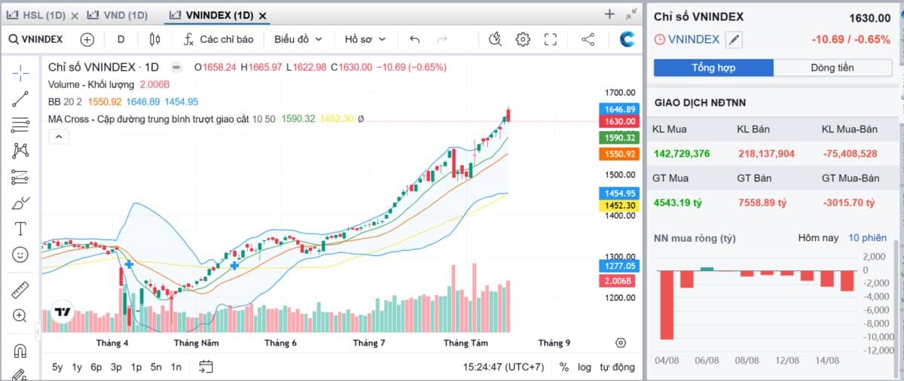Expand the 'Biểu đồ' dropdown
This screenshot has width=904, height=381.
(x=298, y=40)
